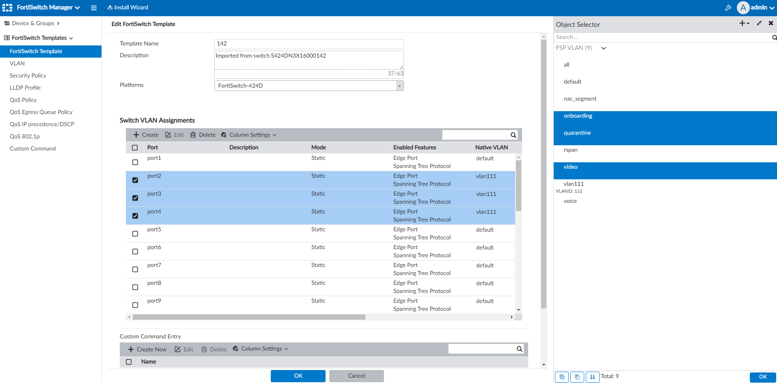Screen dimensions: 777x383
Task: Open the Install Wizard
Action: (x=128, y=7)
